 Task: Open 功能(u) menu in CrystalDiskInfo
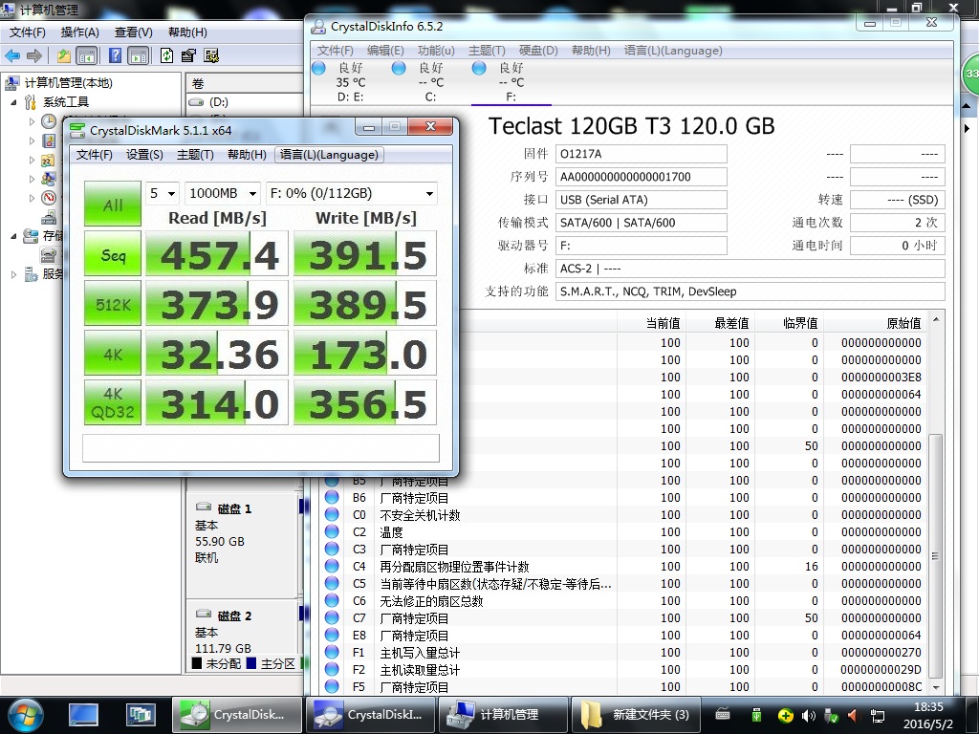436,51
